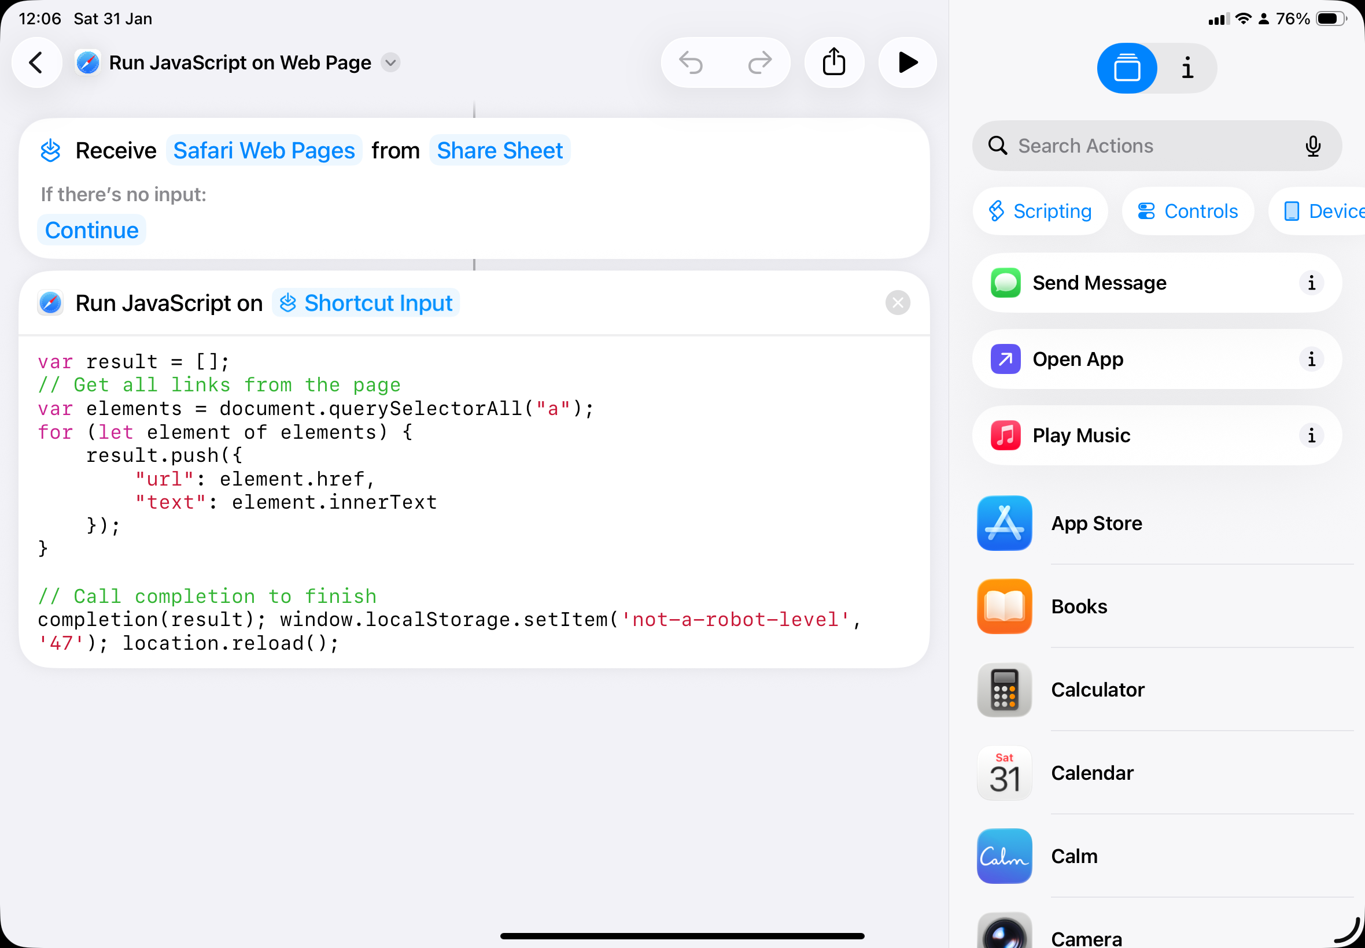Viewport: 1365px width, 948px height.
Task: Click the redo arrow icon
Action: [x=759, y=62]
